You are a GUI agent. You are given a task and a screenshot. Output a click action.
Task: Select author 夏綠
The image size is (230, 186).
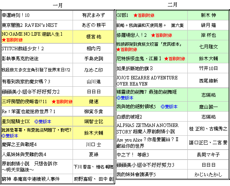(94, 155)
